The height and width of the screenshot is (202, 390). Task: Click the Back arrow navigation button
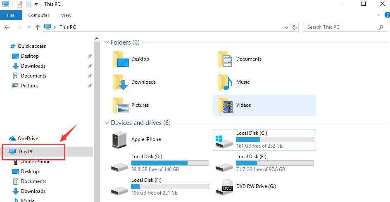click(7, 27)
